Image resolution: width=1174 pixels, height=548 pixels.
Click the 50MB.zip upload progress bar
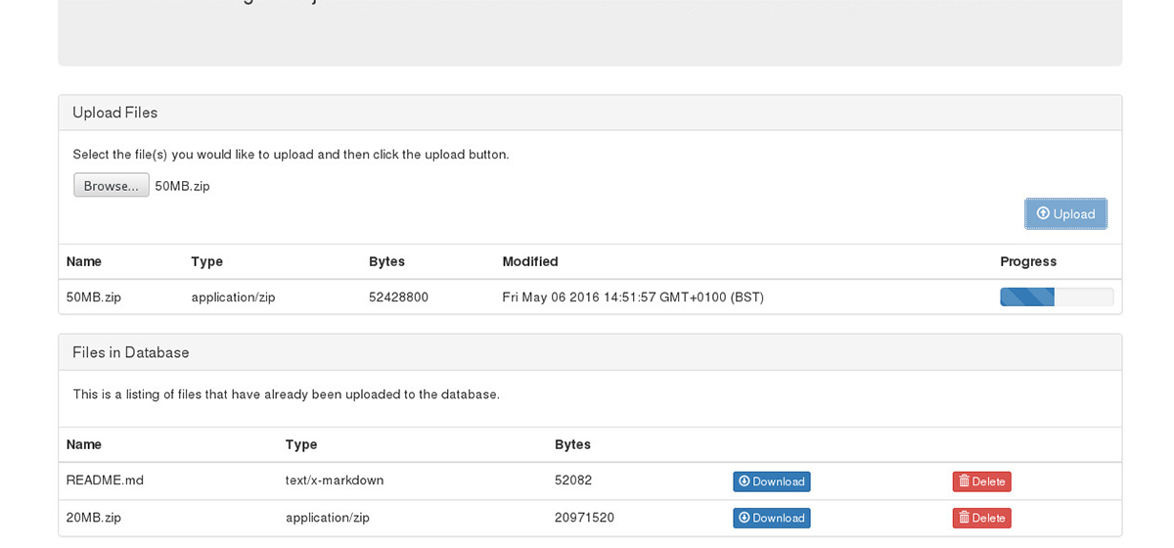pos(1057,297)
